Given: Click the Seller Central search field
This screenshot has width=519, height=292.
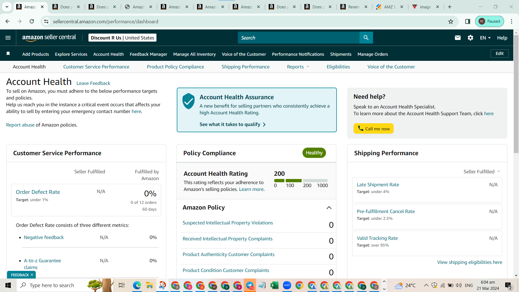Looking at the screenshot, I should 299,38.
